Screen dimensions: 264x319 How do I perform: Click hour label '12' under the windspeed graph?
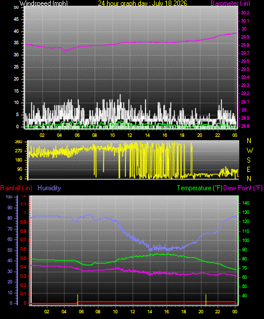[130, 135]
